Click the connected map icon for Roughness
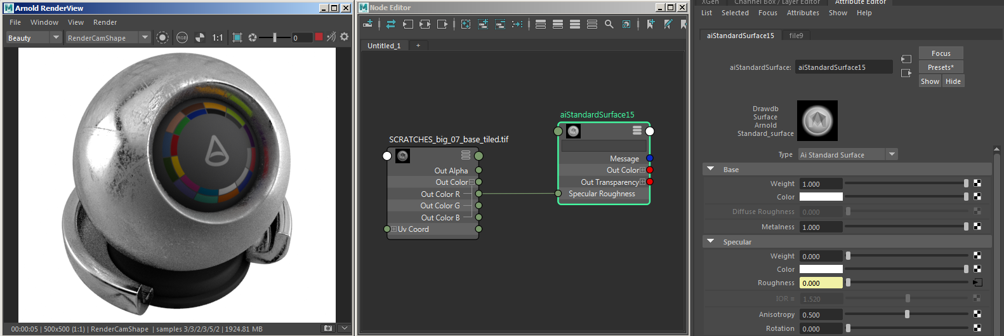 click(x=977, y=283)
